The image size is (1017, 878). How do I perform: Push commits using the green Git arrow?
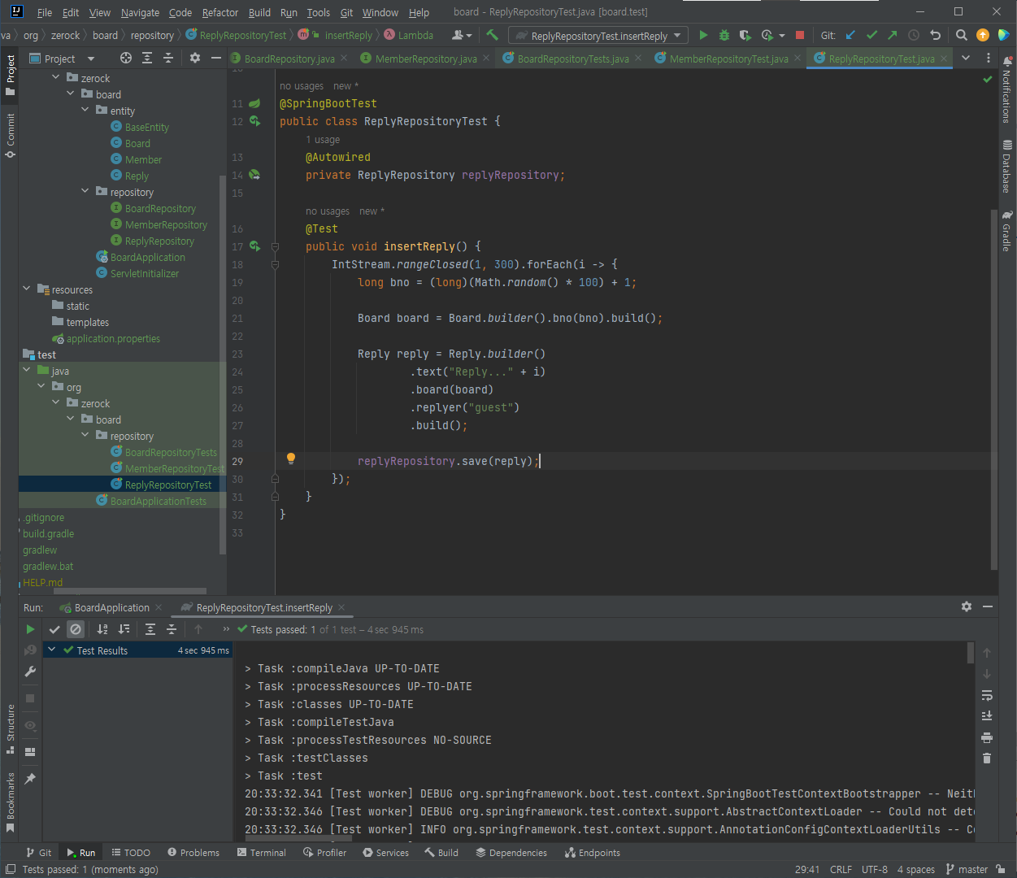tap(893, 35)
